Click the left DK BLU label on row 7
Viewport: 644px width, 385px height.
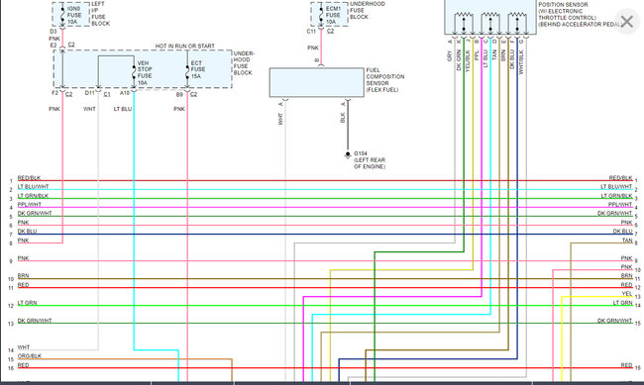27,231
